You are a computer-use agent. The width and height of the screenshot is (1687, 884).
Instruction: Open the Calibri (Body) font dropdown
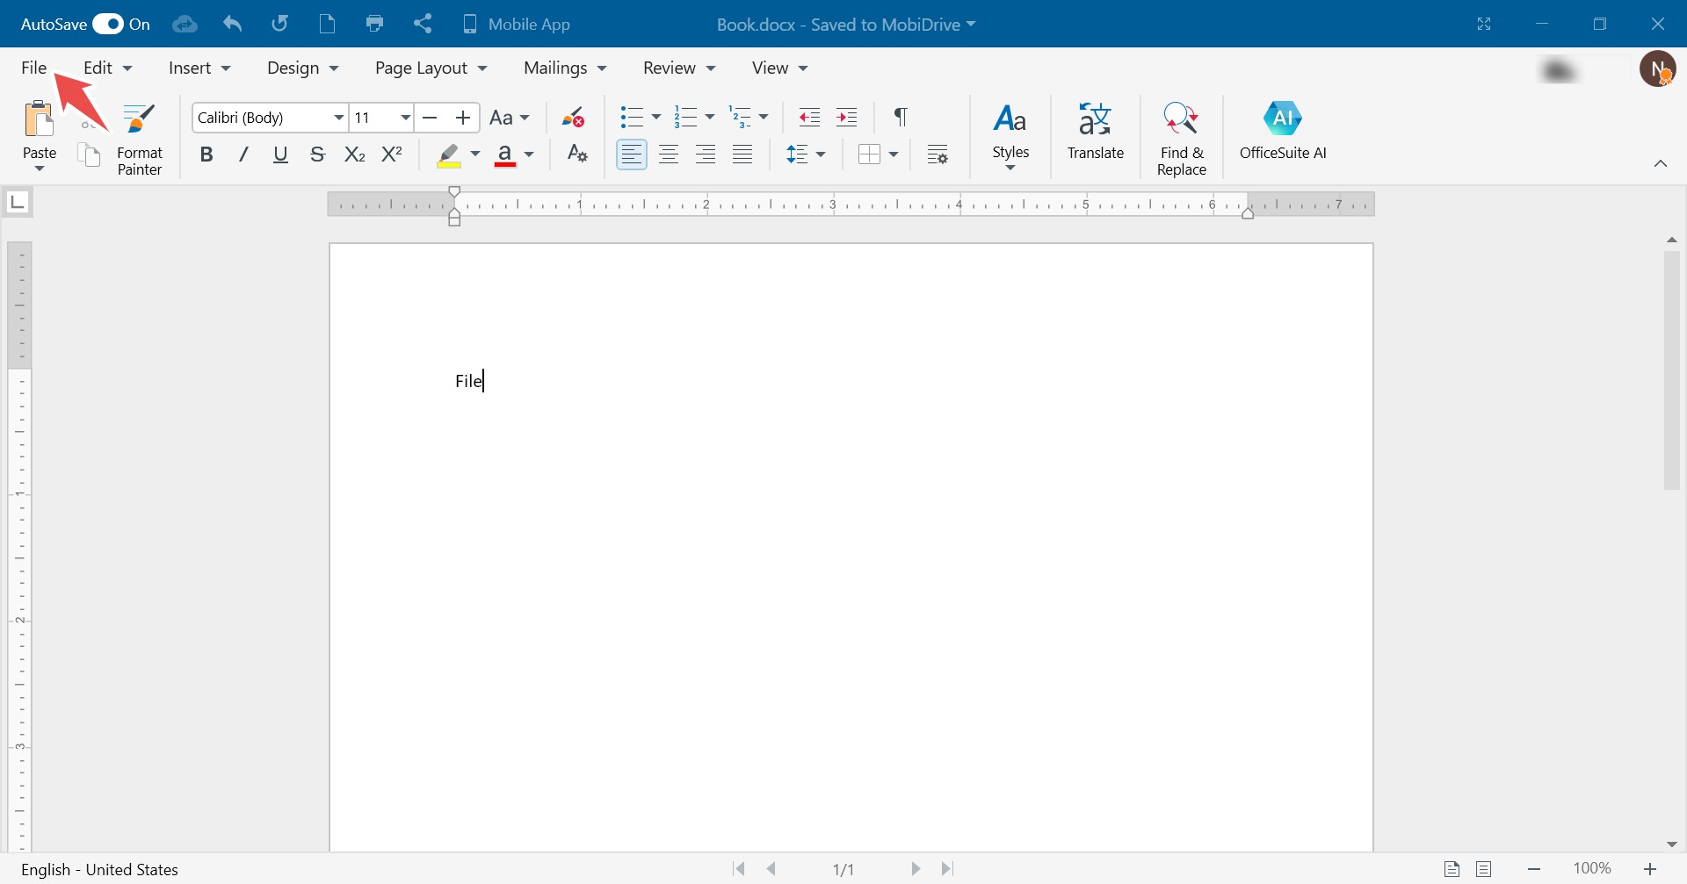click(338, 118)
